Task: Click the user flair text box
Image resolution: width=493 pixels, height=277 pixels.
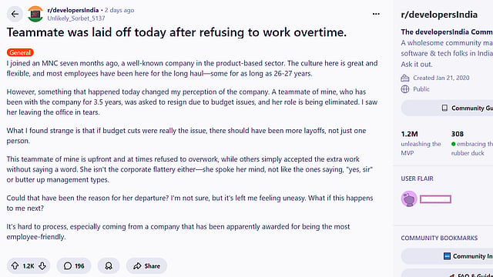Action: pyautogui.click(x=435, y=199)
